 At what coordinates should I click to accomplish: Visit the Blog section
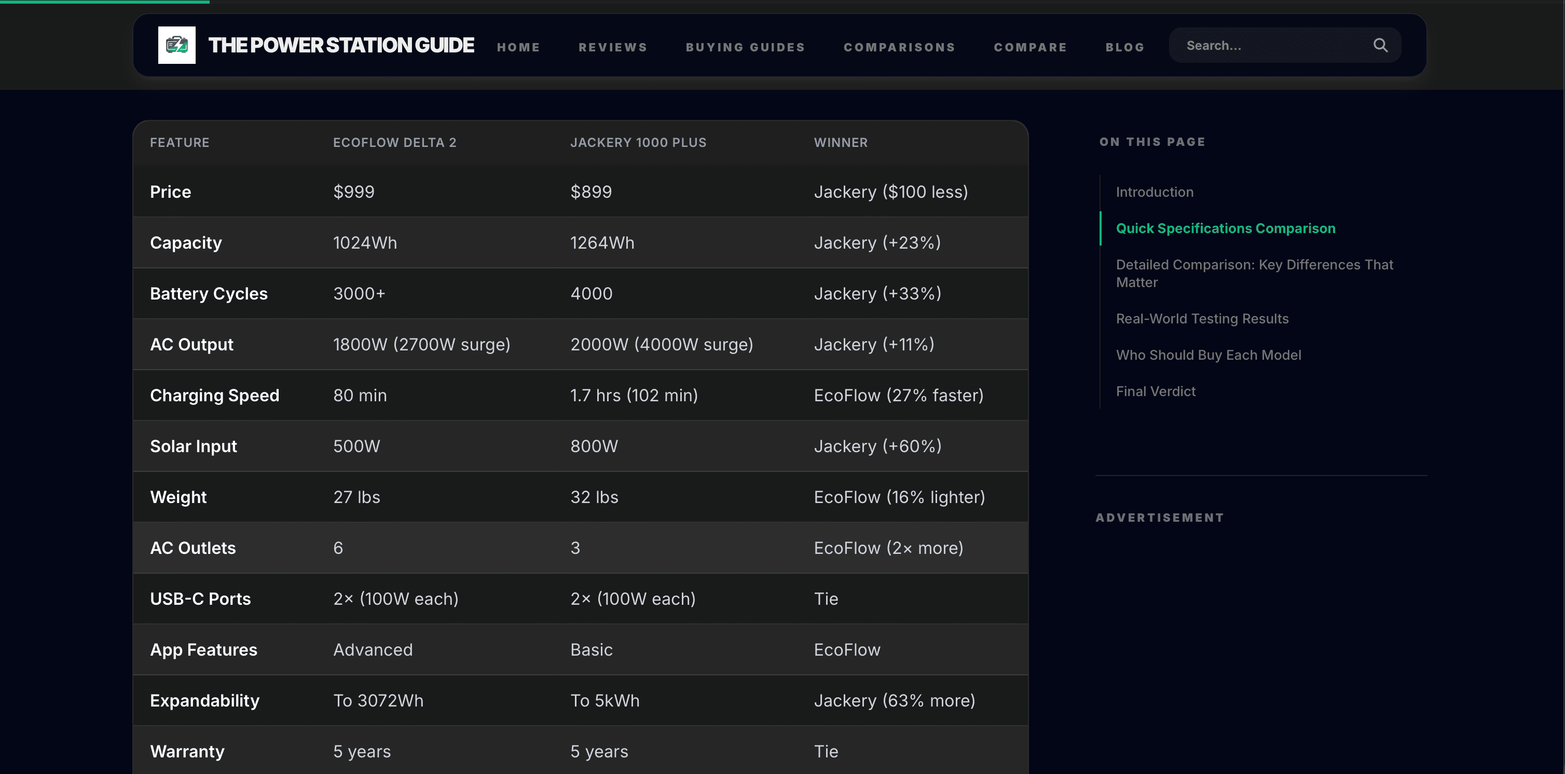[1124, 47]
